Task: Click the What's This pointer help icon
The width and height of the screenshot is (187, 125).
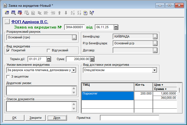Action: [x=92, y=13]
